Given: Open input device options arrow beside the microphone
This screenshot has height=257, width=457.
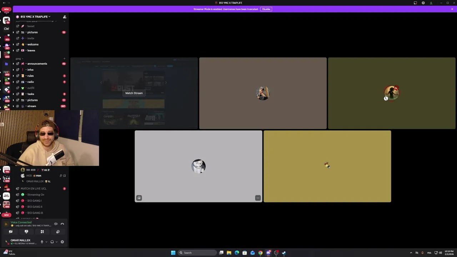Looking at the screenshot, I should (x=46, y=242).
